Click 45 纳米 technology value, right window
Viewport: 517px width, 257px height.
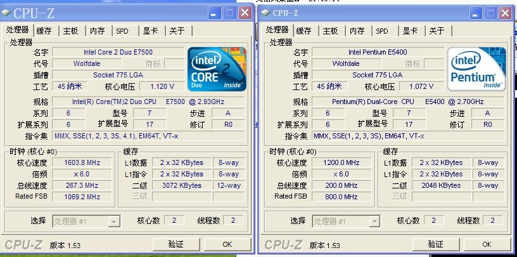click(329, 86)
